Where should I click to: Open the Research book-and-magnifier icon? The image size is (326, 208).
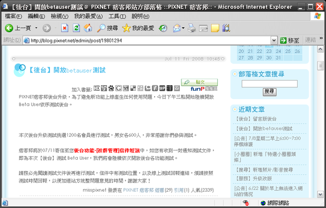click(x=226, y=28)
